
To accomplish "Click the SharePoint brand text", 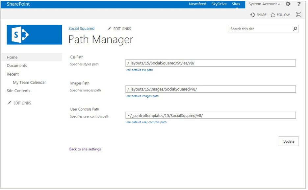I will coord(18,4).
